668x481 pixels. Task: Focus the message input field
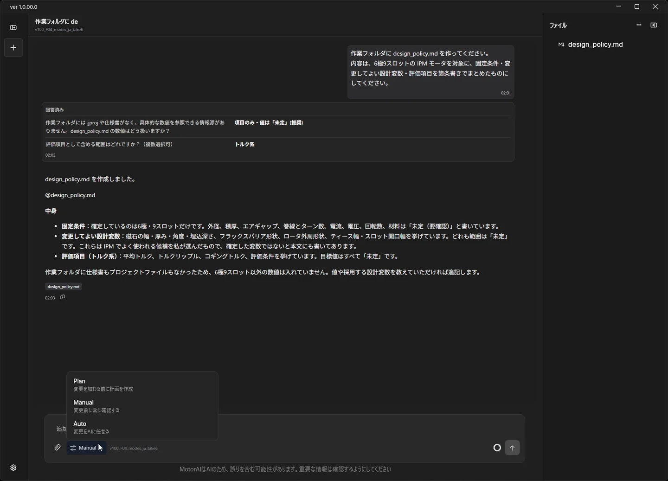tap(284, 429)
